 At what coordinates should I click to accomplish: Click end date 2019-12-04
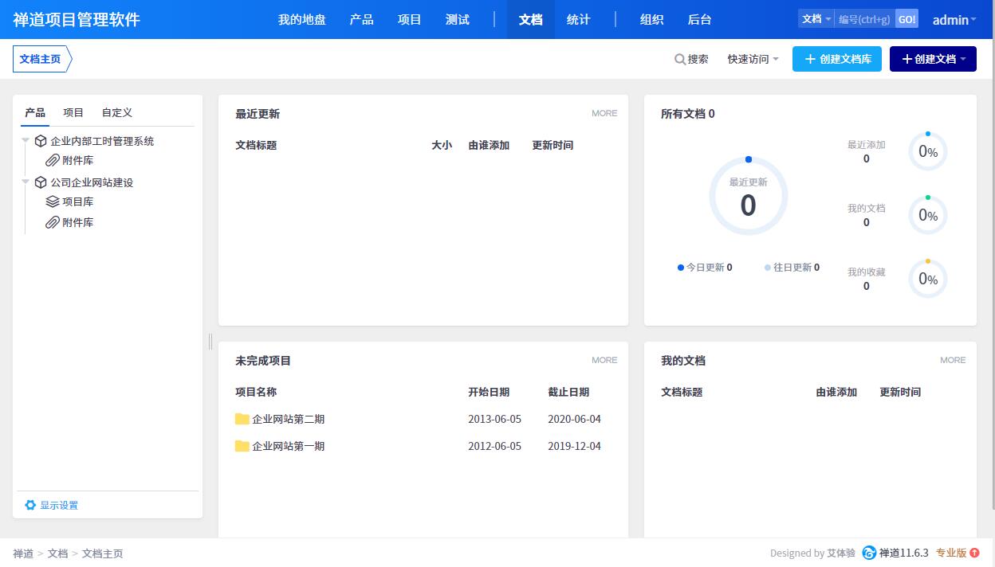click(574, 446)
